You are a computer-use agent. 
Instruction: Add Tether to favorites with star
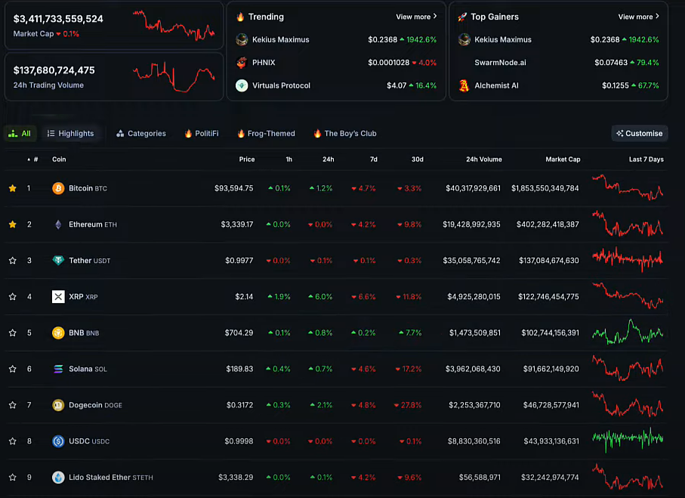(12, 261)
